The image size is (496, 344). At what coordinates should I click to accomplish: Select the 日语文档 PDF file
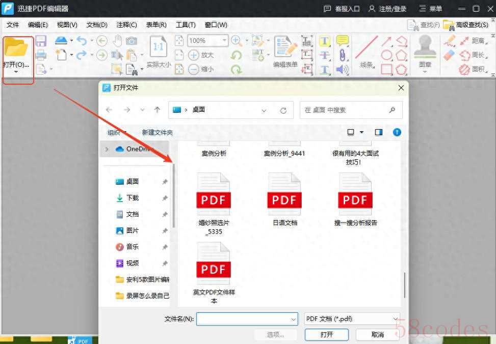pos(284,200)
